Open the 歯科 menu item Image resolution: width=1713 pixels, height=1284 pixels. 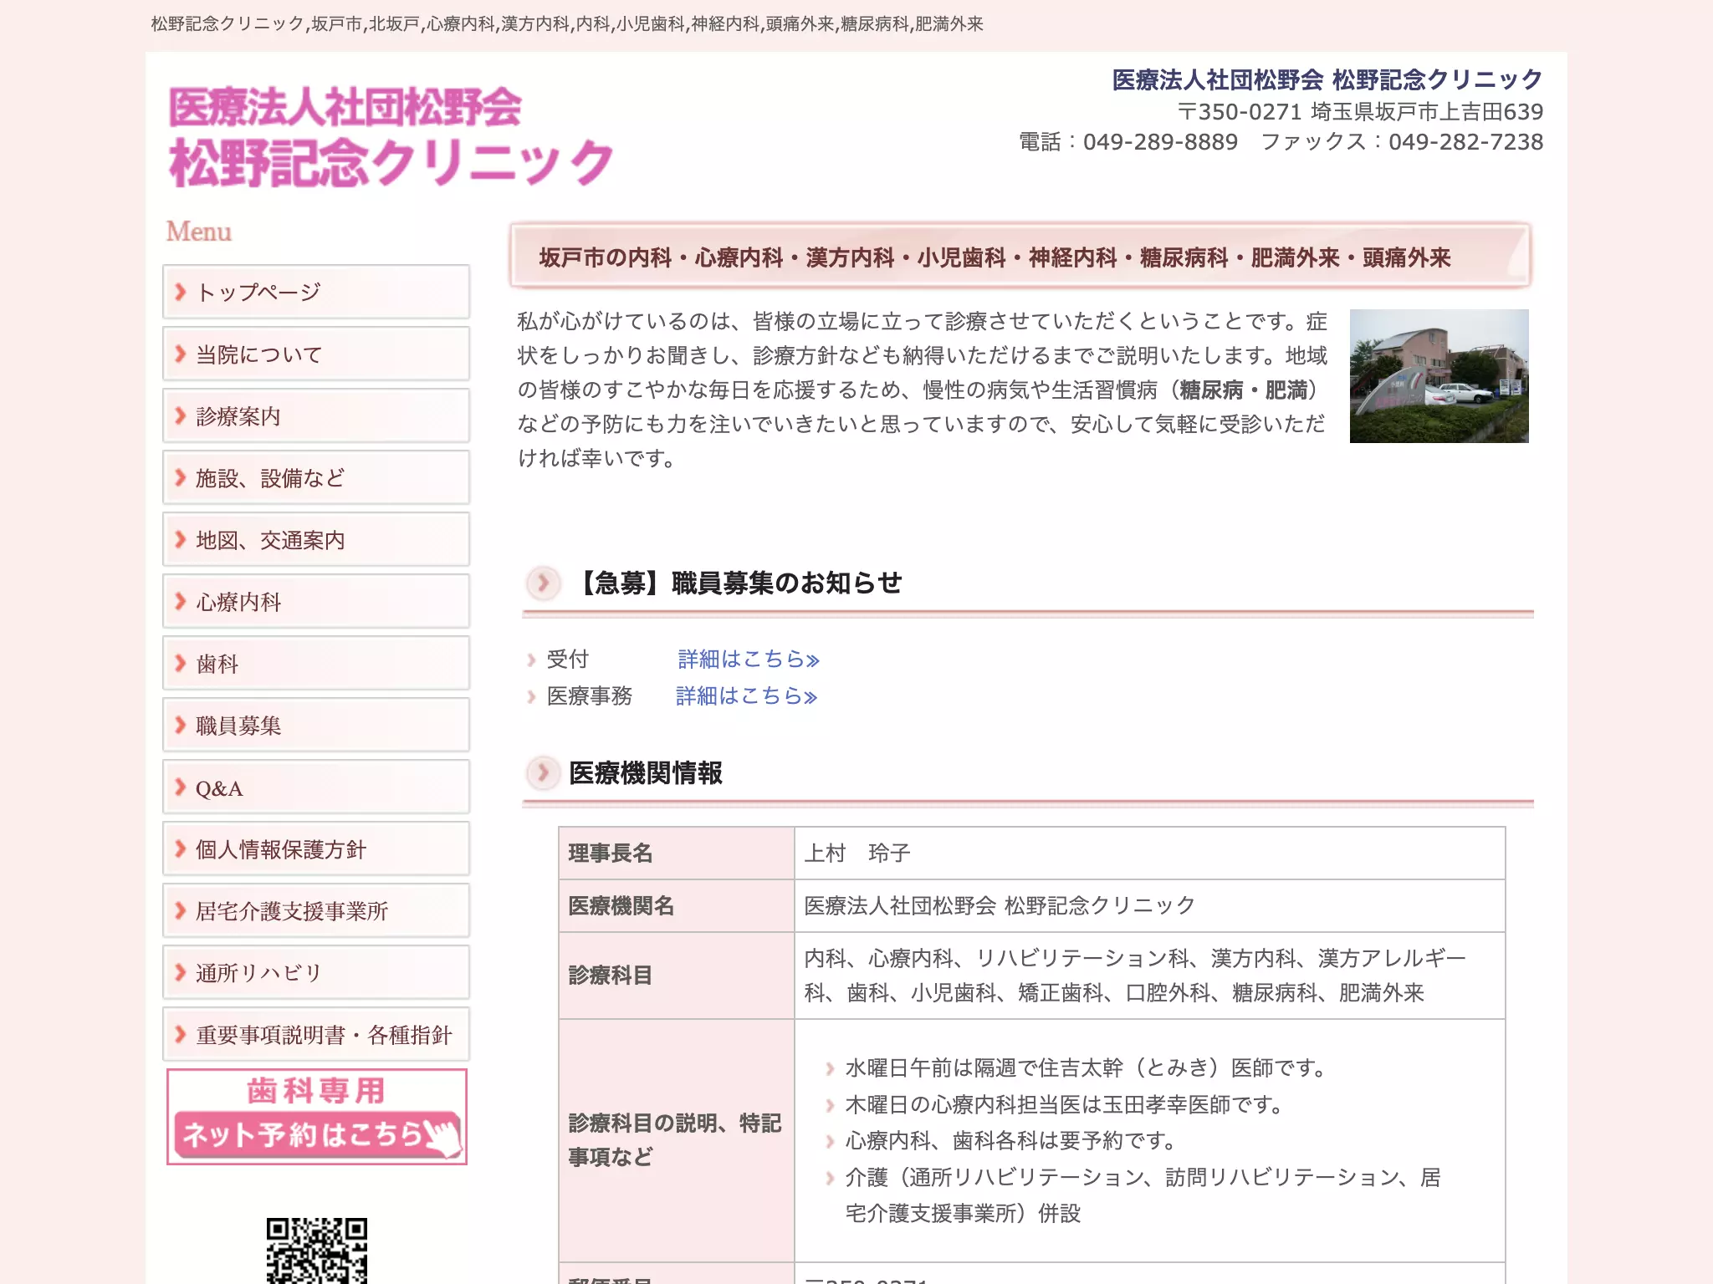click(316, 663)
